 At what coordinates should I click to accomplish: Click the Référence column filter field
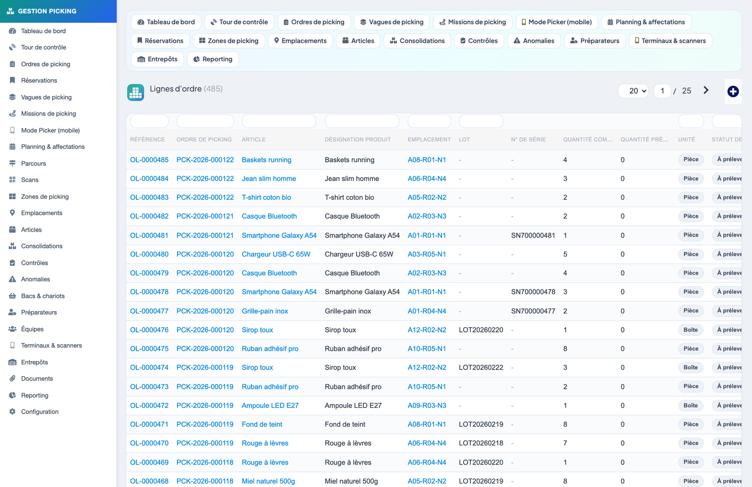[149, 121]
